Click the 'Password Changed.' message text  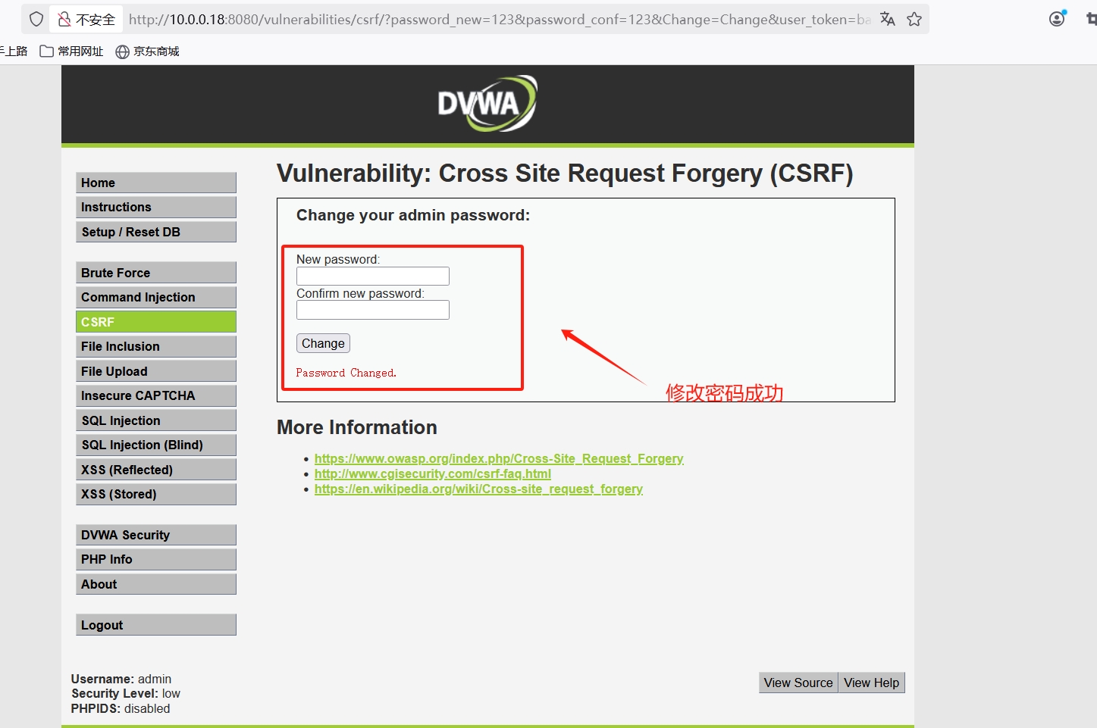tap(346, 373)
